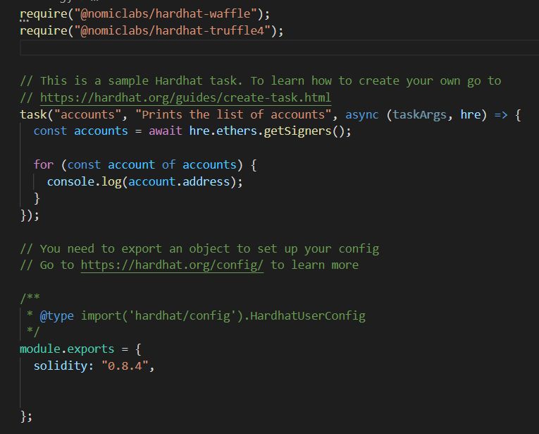The width and height of the screenshot is (539, 434).
Task: Click the getSigners method call
Action: click(x=297, y=131)
